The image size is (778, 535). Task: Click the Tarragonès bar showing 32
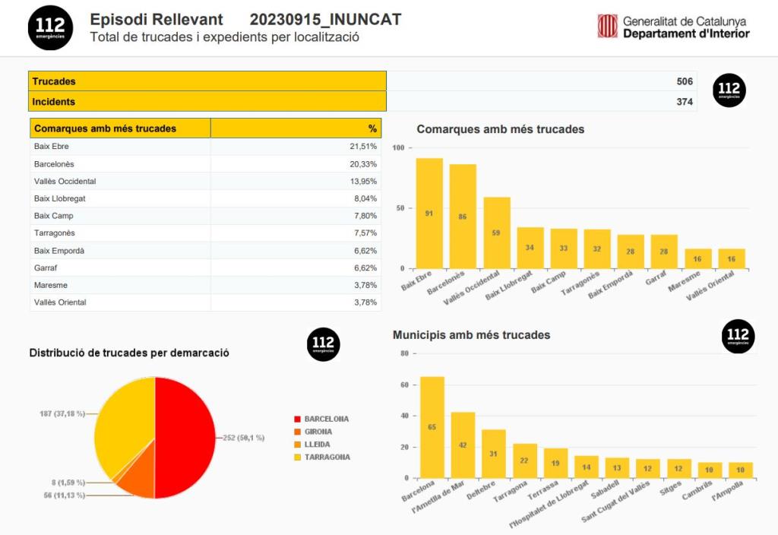(597, 249)
